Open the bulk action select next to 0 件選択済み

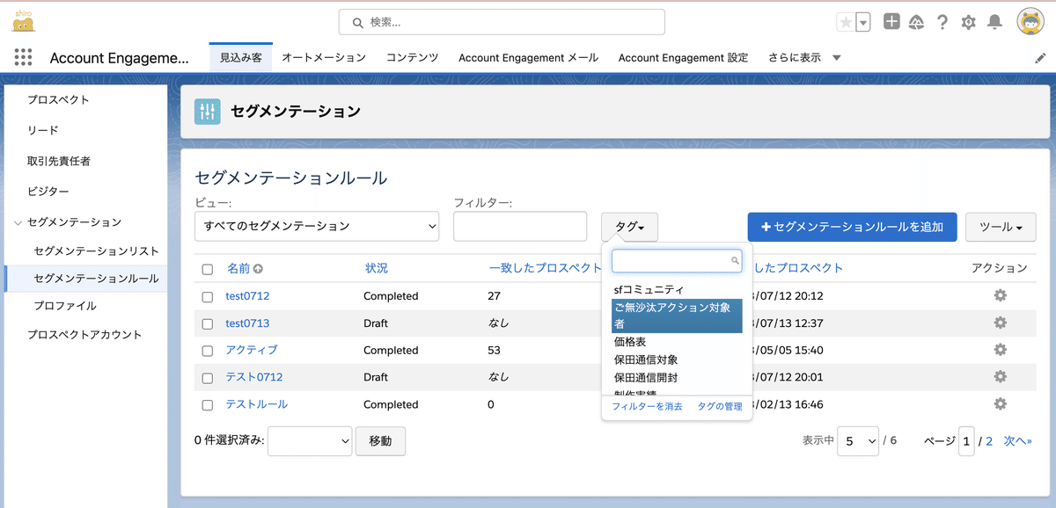(x=310, y=441)
